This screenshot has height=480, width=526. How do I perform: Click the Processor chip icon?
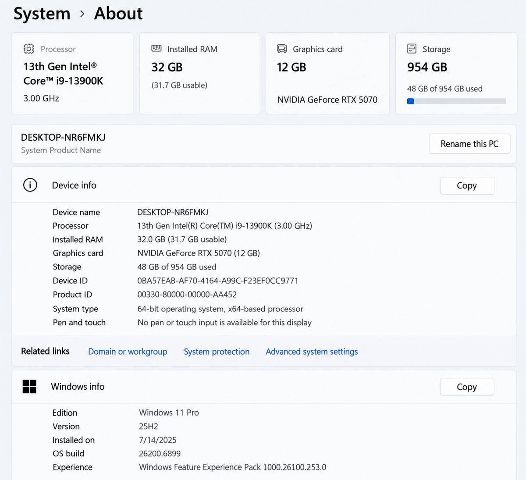pos(28,49)
